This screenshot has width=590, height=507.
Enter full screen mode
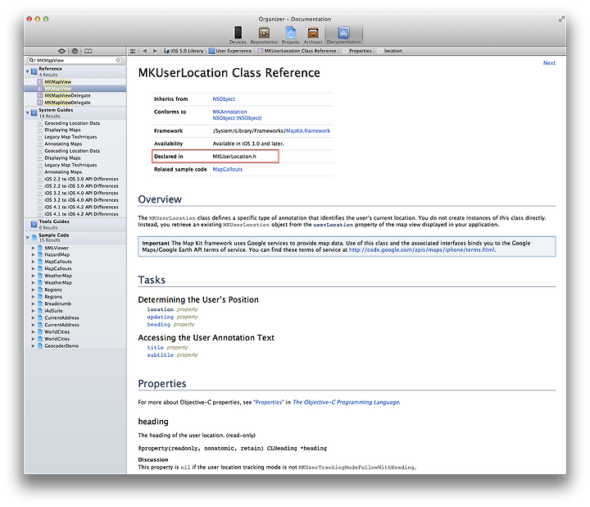(561, 19)
